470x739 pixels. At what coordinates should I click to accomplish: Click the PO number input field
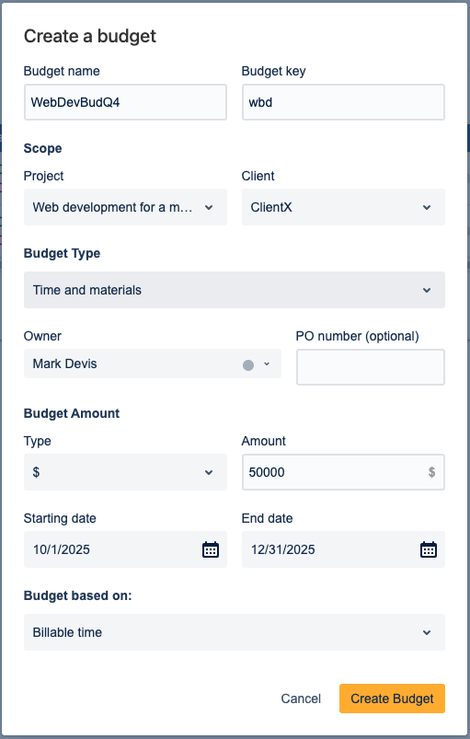point(371,367)
